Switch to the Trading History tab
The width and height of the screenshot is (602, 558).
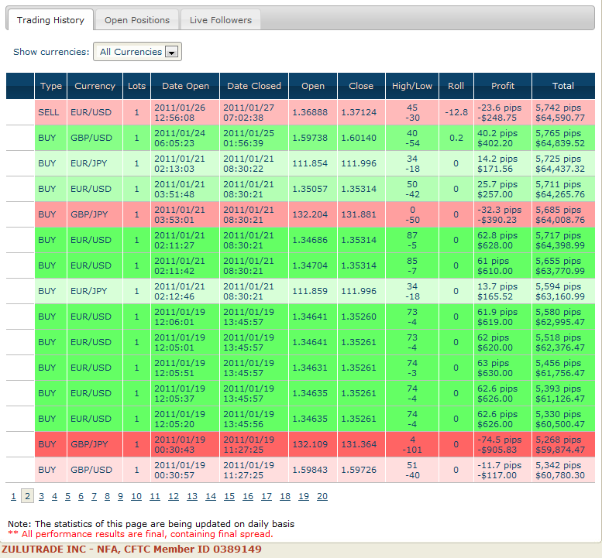point(50,20)
